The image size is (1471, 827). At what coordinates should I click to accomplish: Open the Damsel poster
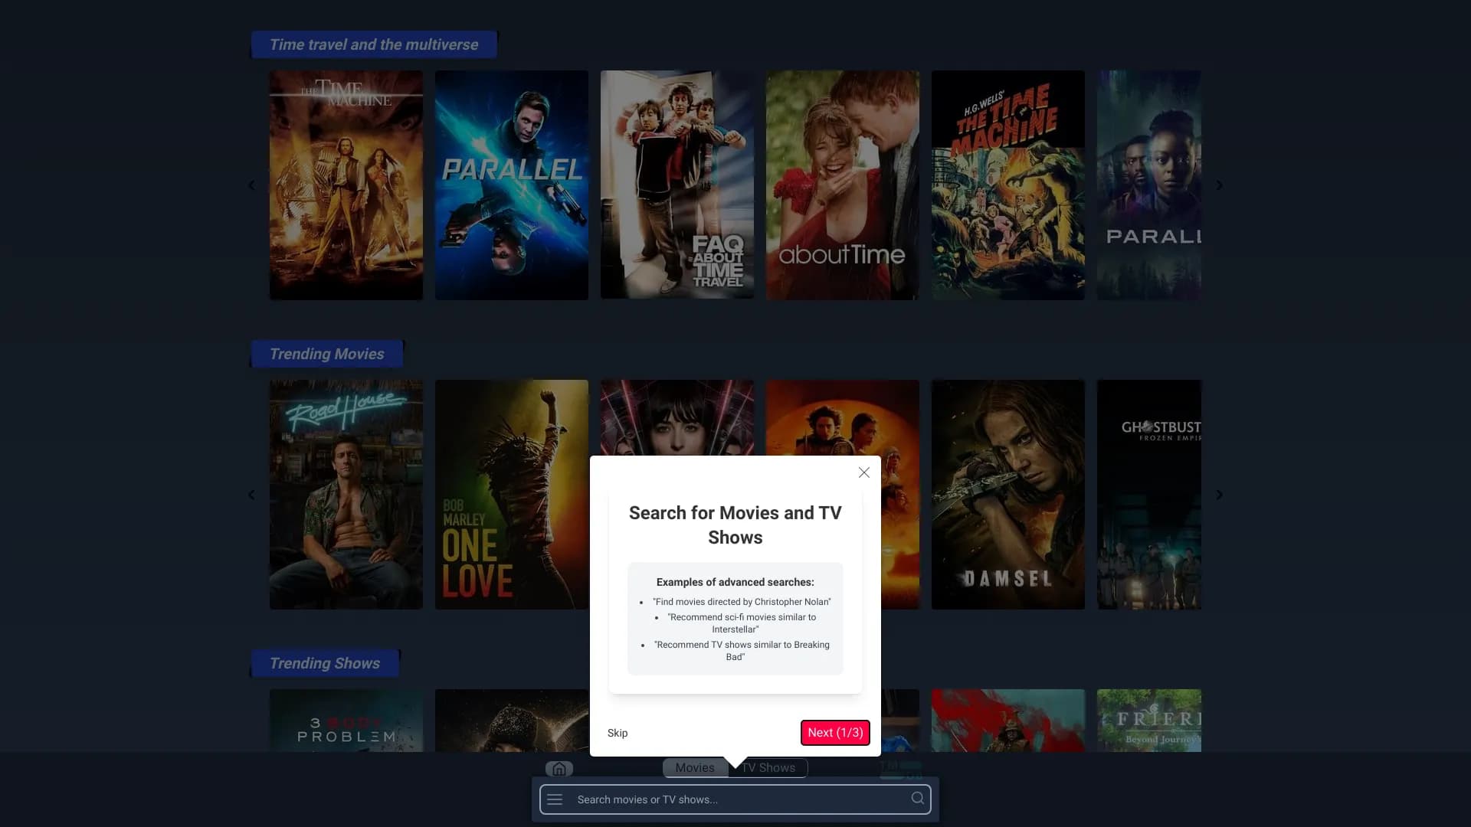[1007, 494]
